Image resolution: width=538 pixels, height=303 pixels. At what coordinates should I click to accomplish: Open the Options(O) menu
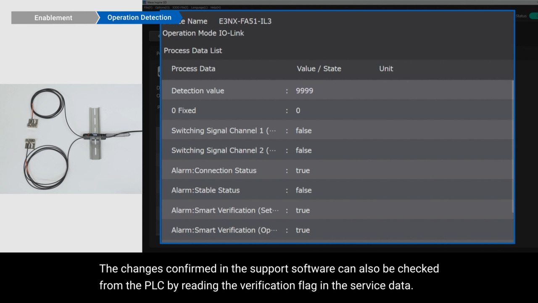point(162,8)
